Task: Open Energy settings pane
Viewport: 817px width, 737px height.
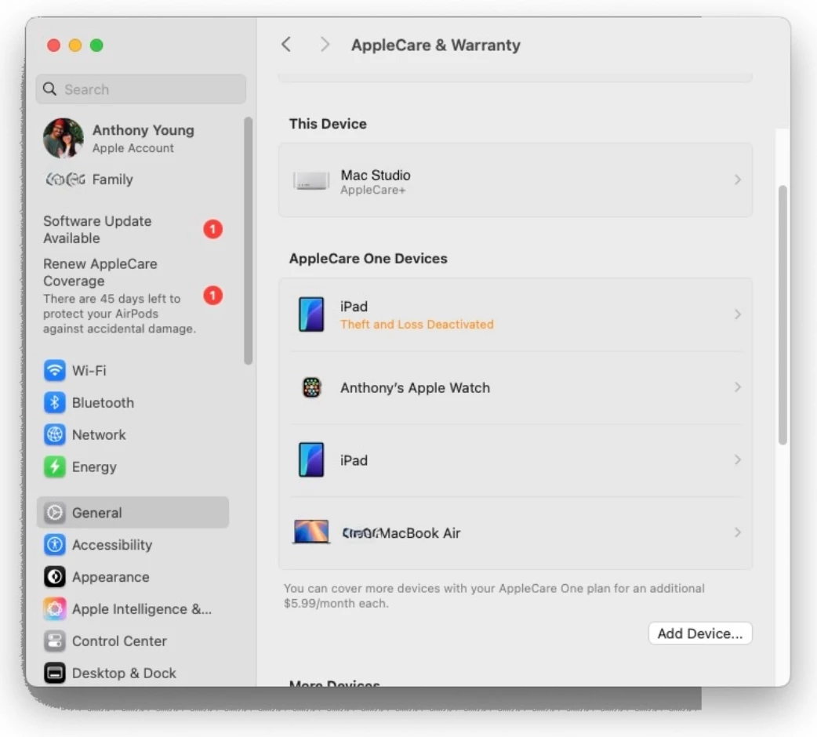Action: [133, 467]
